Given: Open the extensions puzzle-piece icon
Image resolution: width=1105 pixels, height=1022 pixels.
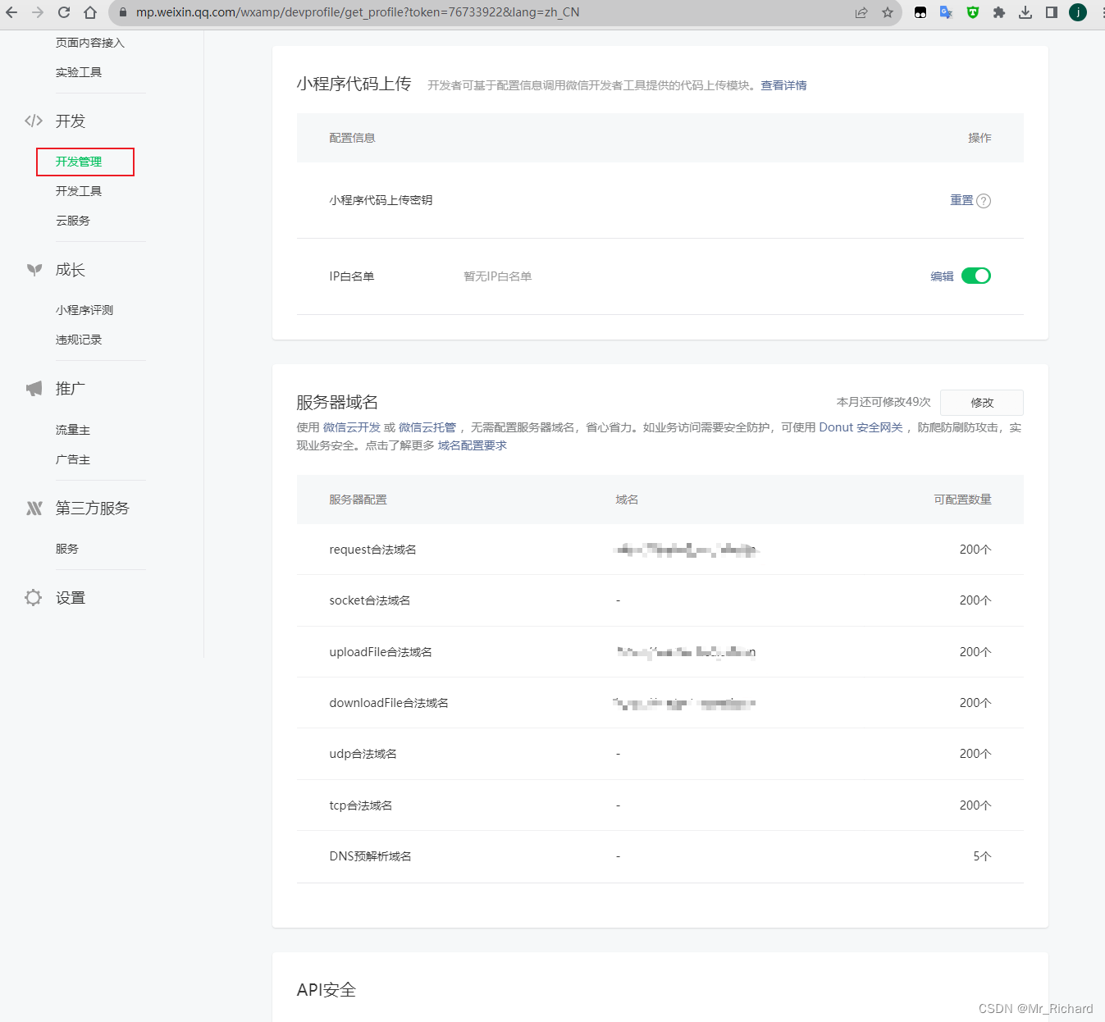Looking at the screenshot, I should (x=999, y=12).
